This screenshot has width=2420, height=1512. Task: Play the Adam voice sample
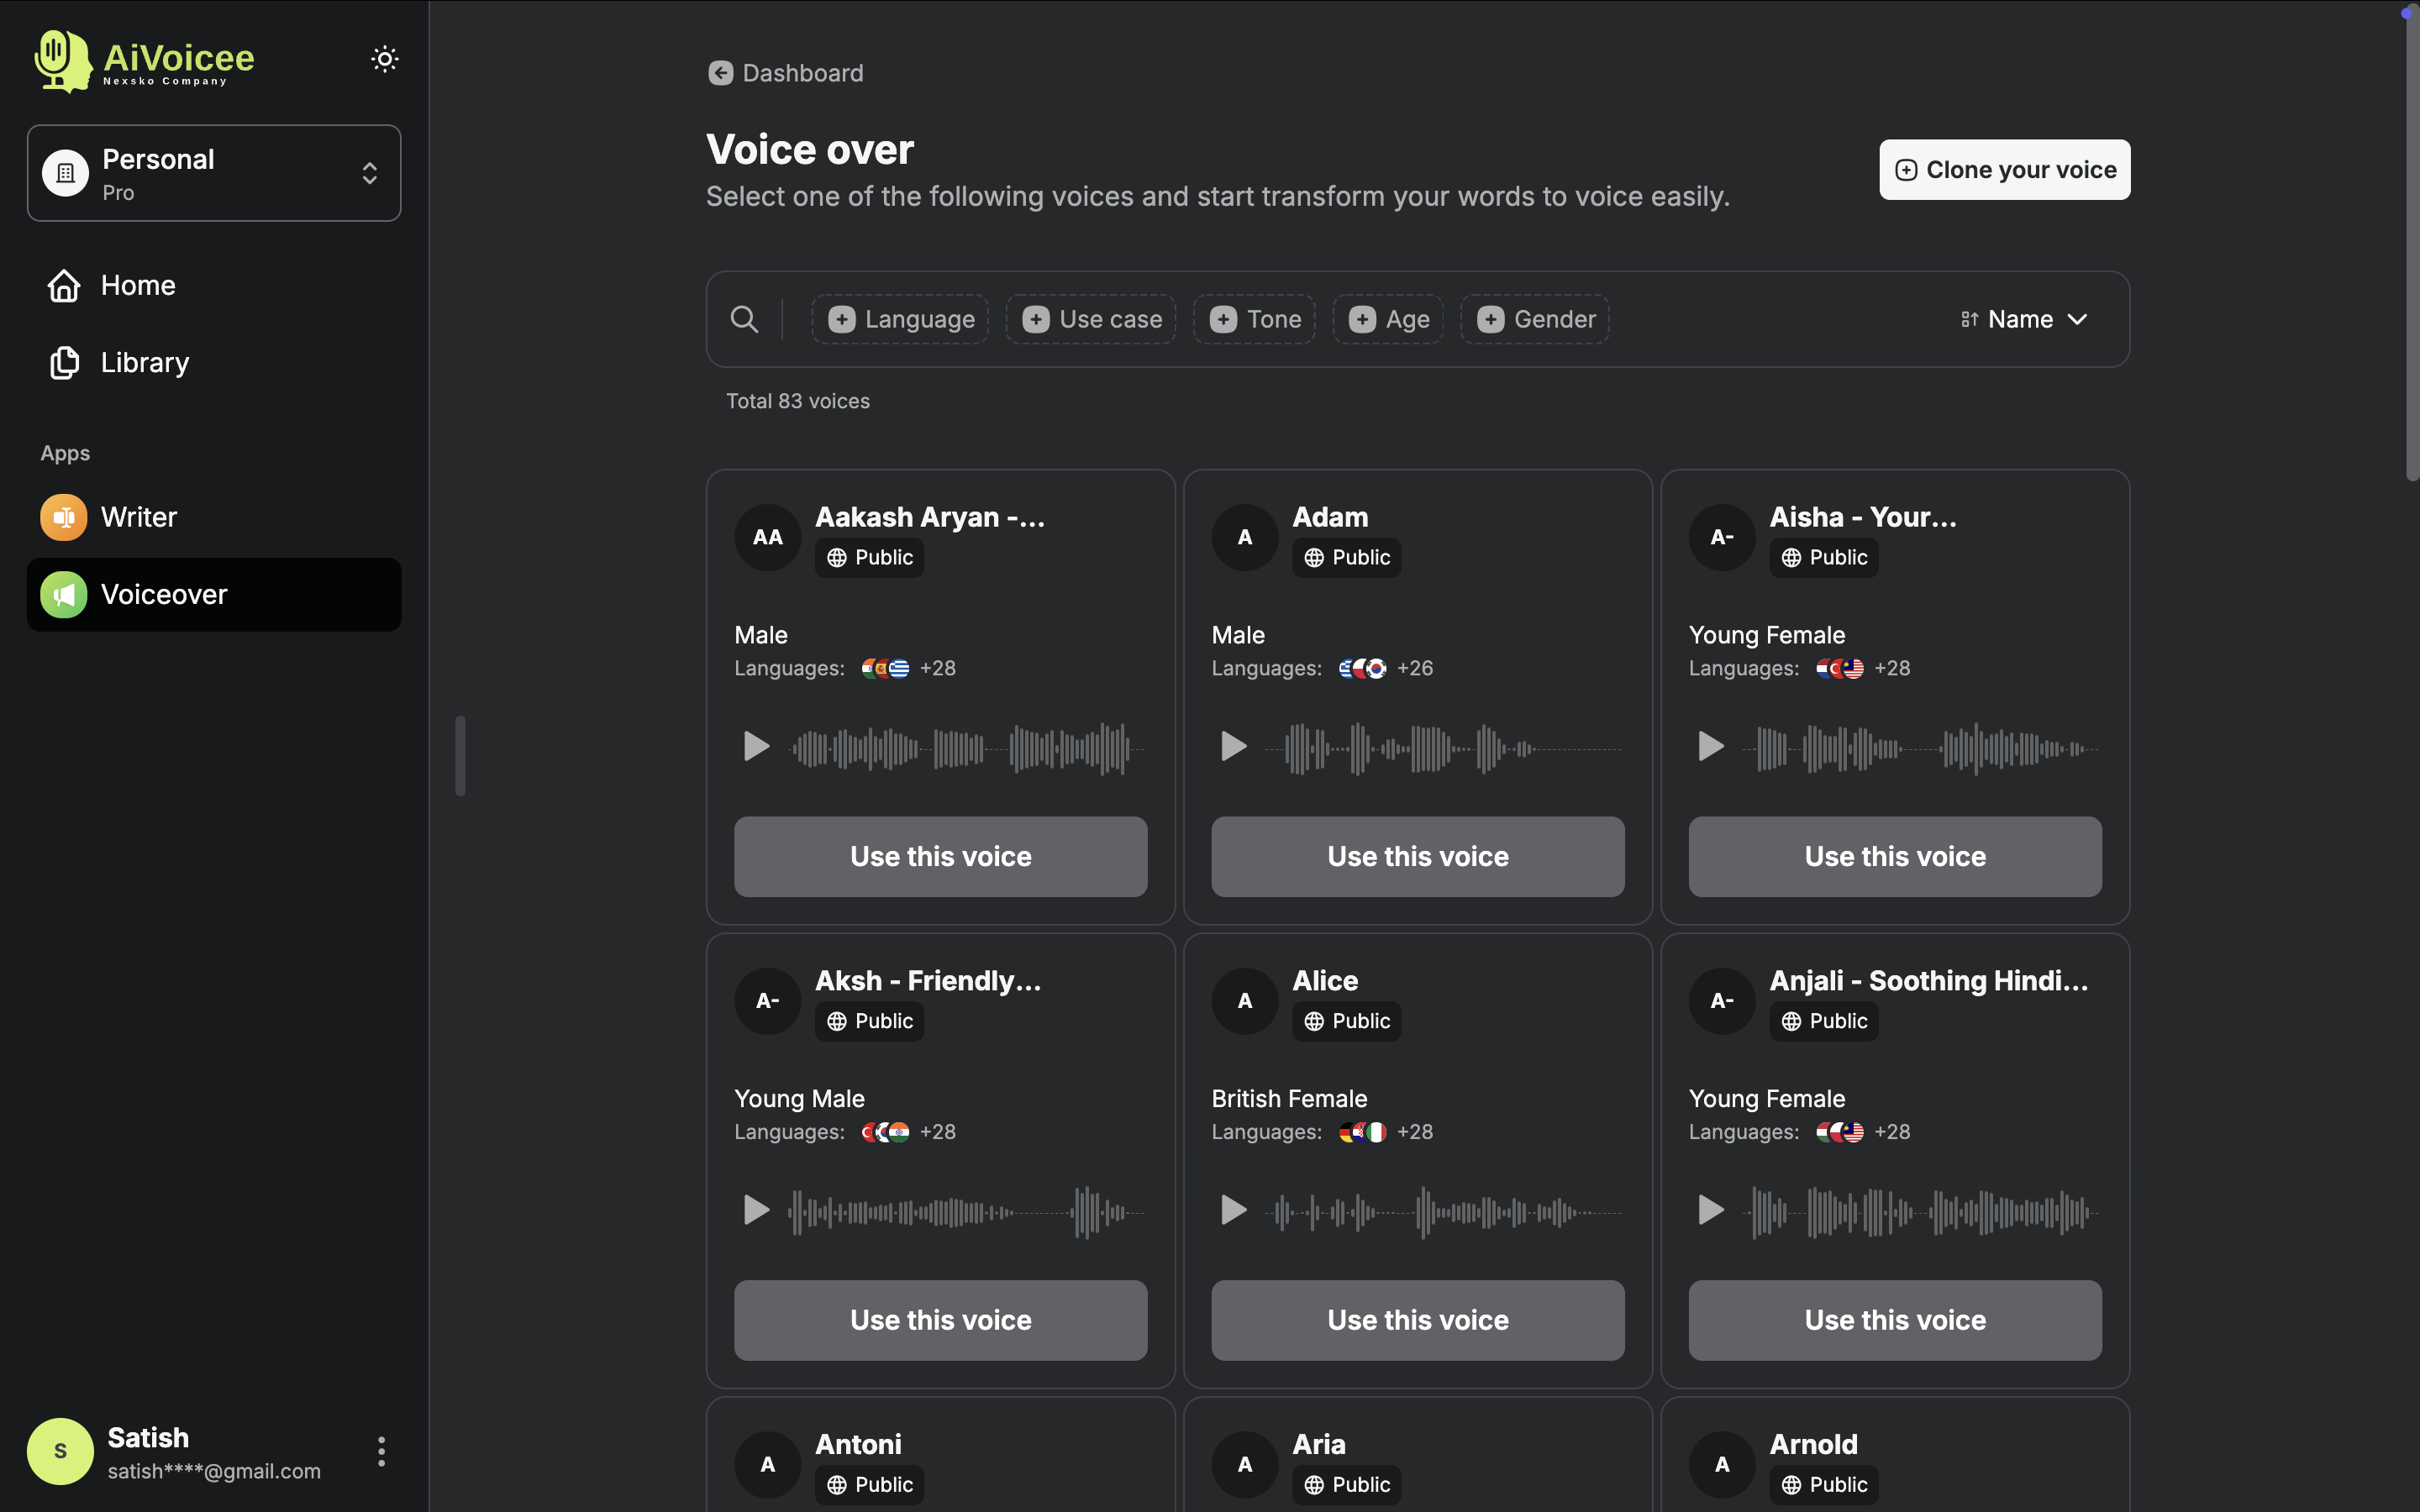click(1232, 746)
